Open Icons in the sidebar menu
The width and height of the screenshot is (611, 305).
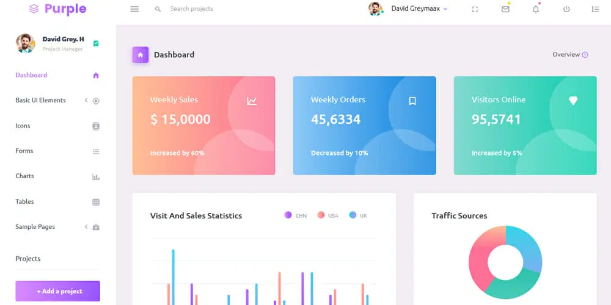tap(23, 126)
